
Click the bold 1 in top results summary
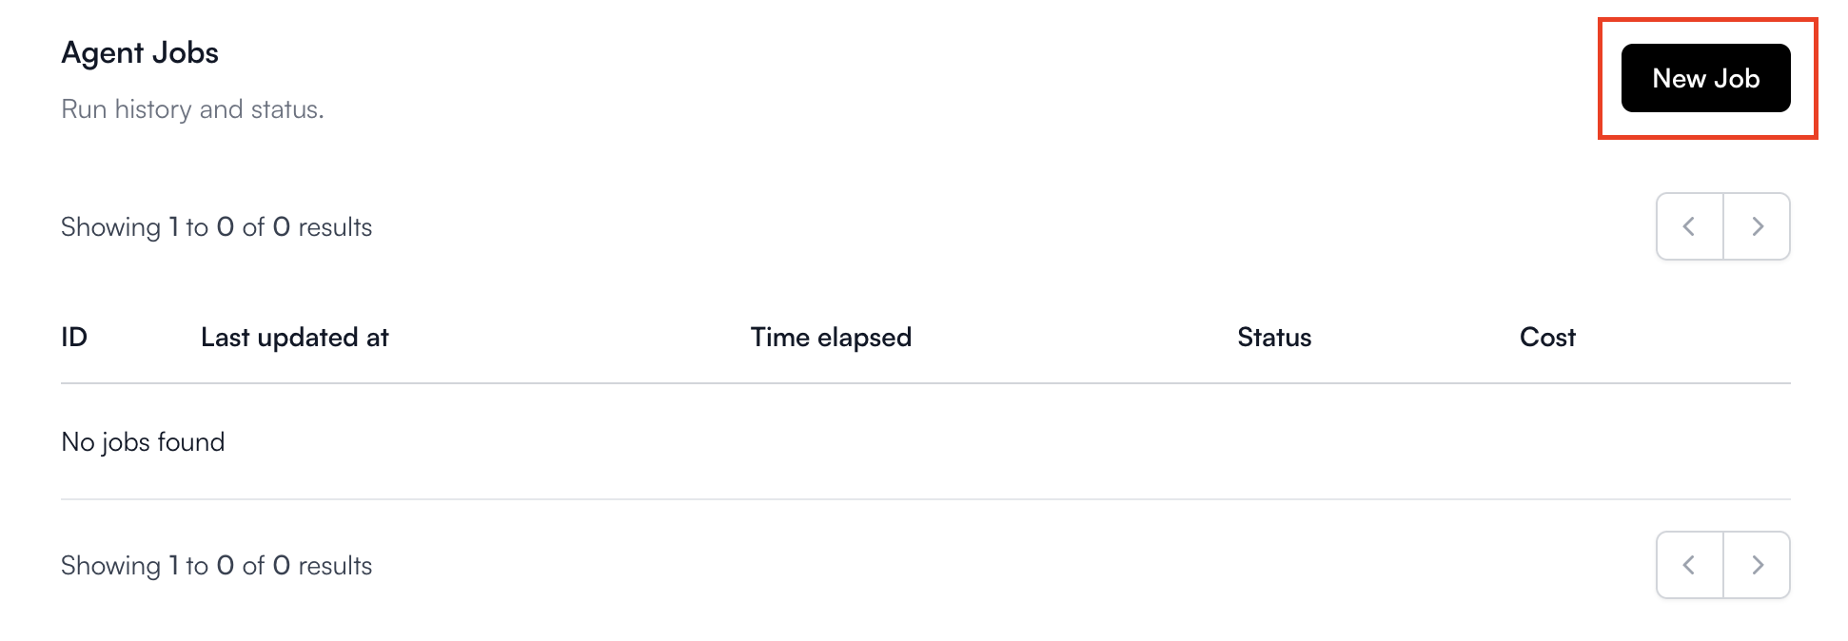click(173, 227)
